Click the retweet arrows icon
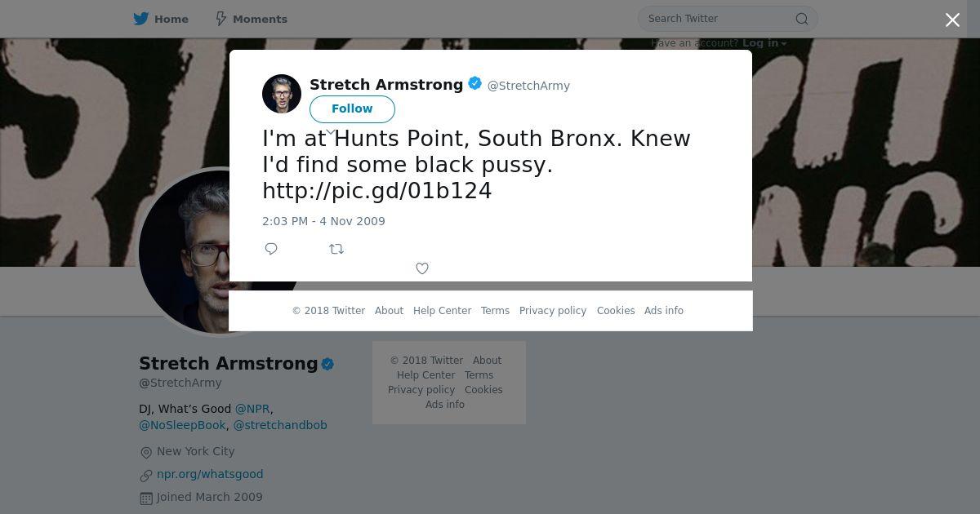The width and height of the screenshot is (980, 514). click(336, 249)
